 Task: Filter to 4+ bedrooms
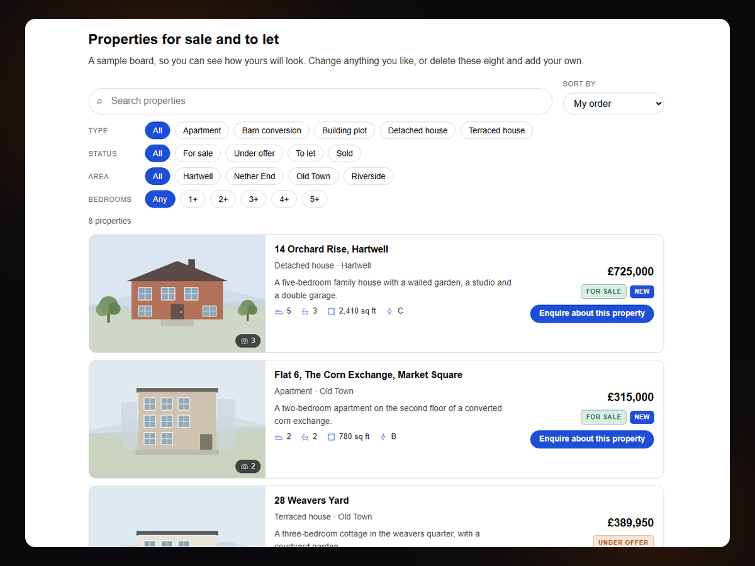pyautogui.click(x=284, y=199)
